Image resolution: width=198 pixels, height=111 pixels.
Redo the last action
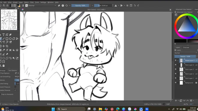click(x=138, y=6)
